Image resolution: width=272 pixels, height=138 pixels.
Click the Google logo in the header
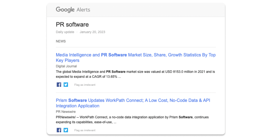[x=65, y=10]
